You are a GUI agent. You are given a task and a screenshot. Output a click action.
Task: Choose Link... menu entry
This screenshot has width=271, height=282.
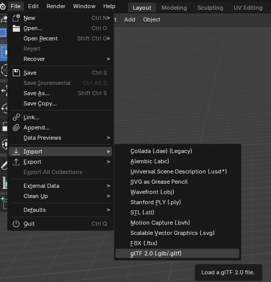[60, 117]
